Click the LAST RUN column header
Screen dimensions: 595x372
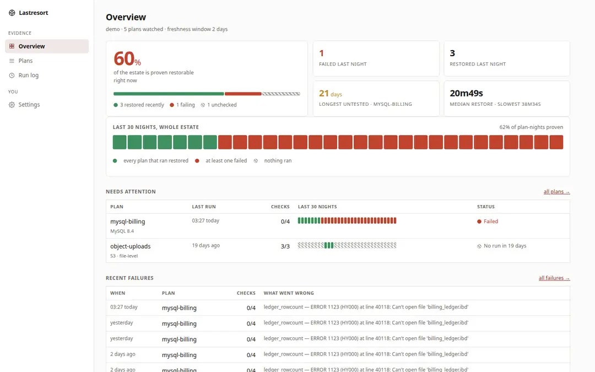point(204,207)
